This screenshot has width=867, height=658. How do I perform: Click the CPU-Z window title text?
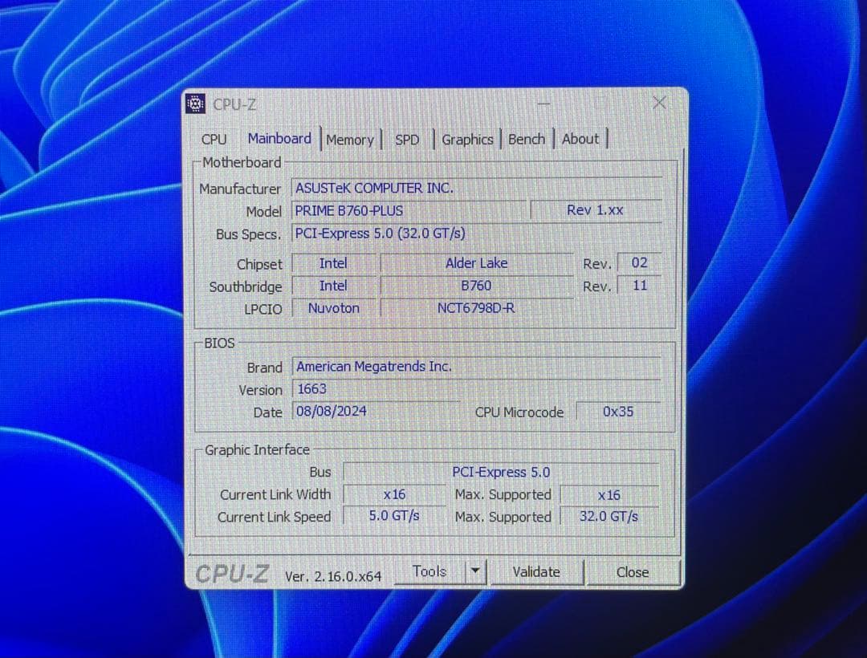(x=234, y=104)
